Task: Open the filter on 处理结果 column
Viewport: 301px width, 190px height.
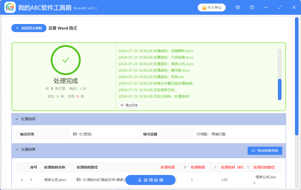Action: click(x=185, y=167)
